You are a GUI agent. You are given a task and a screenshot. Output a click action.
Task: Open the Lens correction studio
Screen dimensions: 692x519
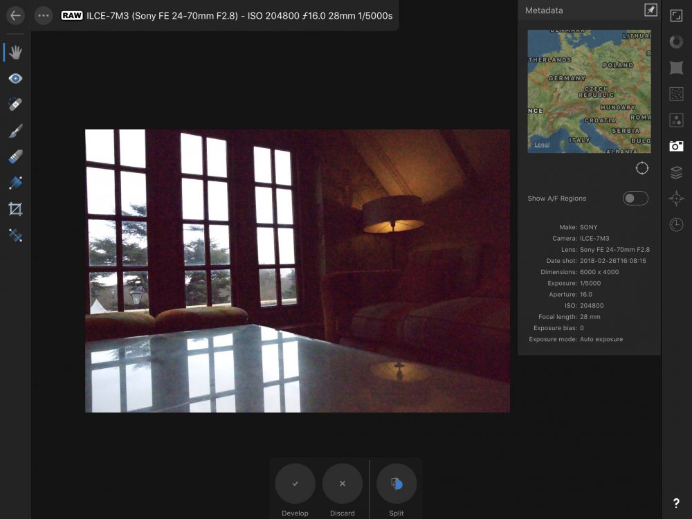(x=676, y=68)
